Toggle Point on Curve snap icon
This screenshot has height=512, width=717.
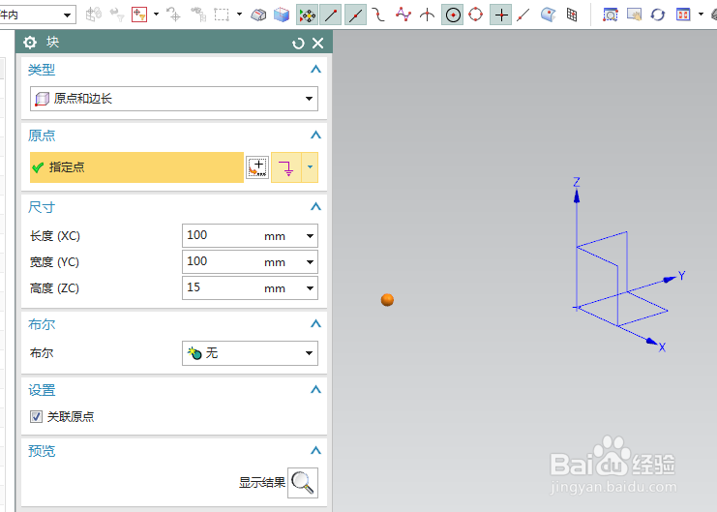coord(523,15)
